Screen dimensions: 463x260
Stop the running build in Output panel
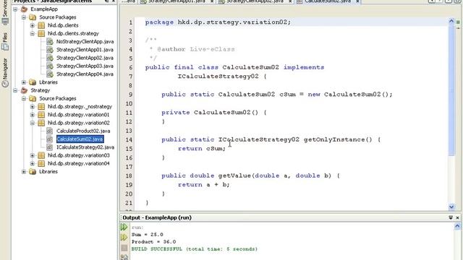(x=124, y=248)
